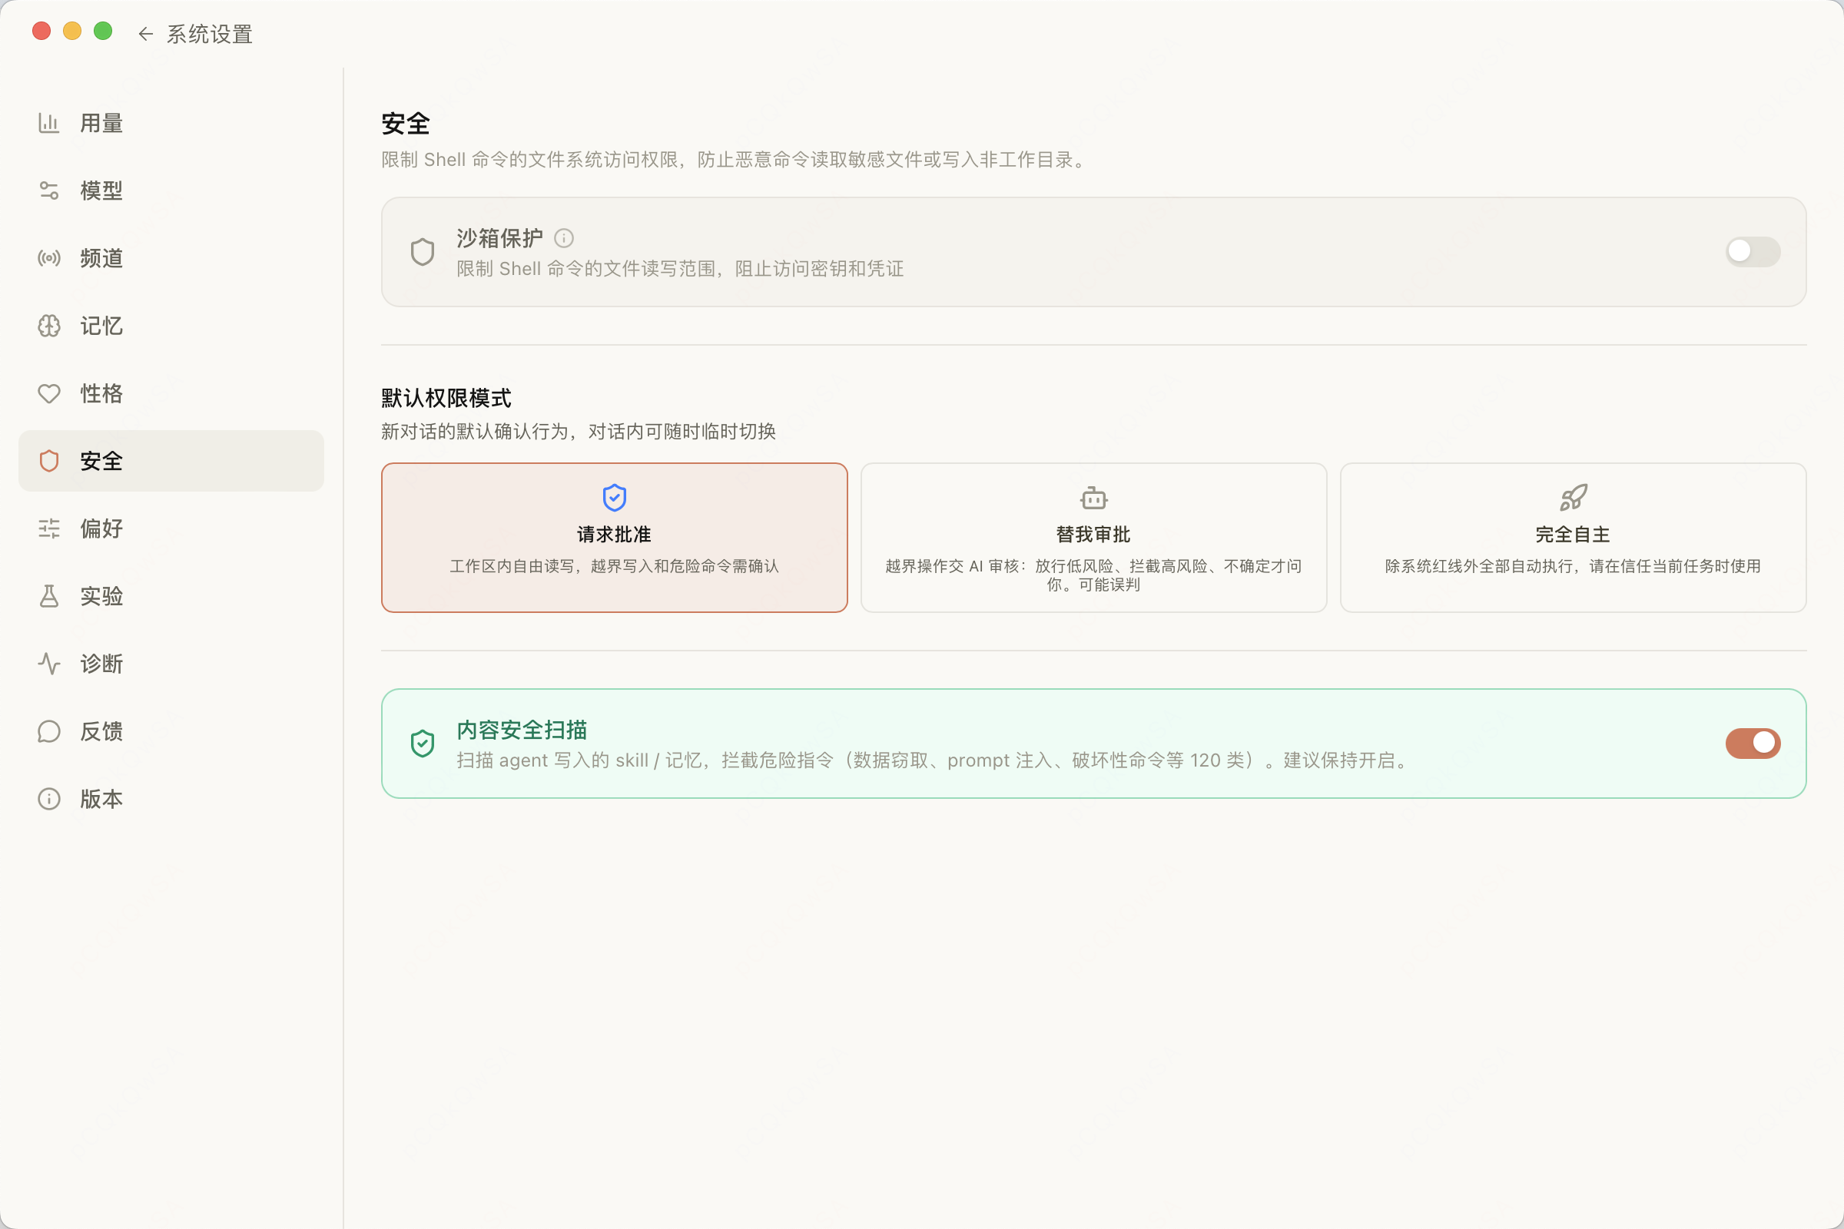
Task: Click the shield icon in 沙箱保护 card
Action: (x=423, y=252)
